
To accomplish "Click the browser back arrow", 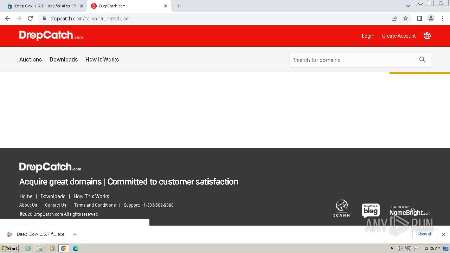I will tap(8, 18).
